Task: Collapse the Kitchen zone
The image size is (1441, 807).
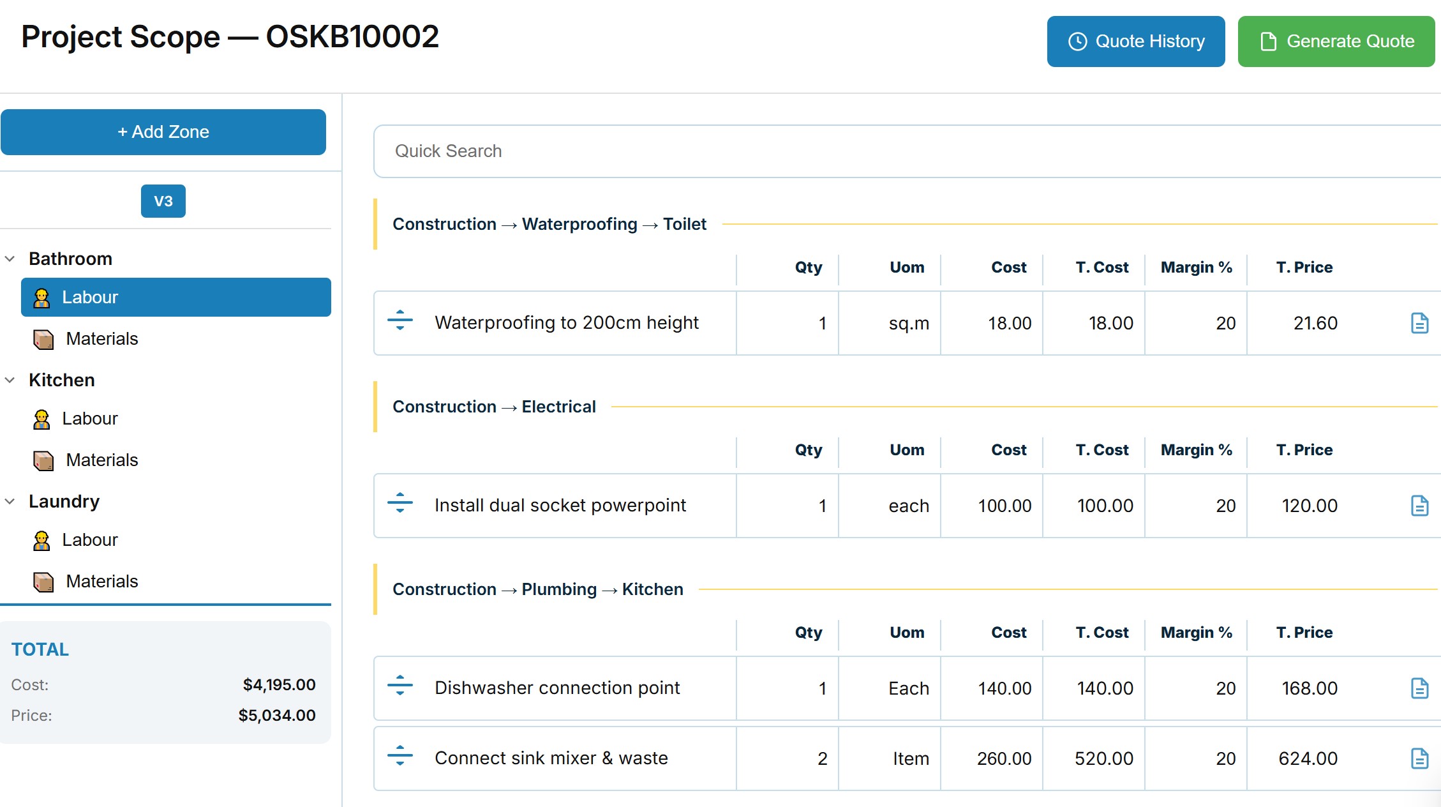Action: (10, 380)
